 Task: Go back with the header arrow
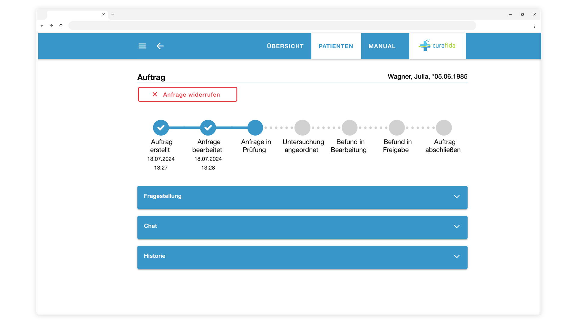(x=160, y=46)
